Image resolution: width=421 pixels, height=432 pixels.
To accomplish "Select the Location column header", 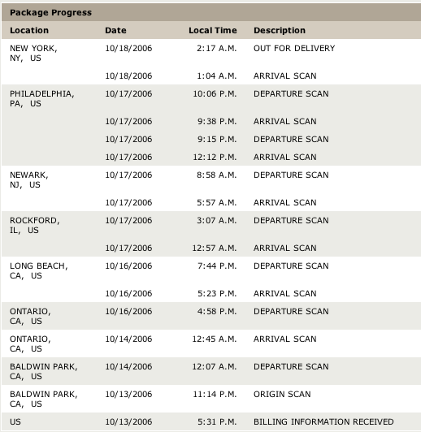I will tap(29, 30).
